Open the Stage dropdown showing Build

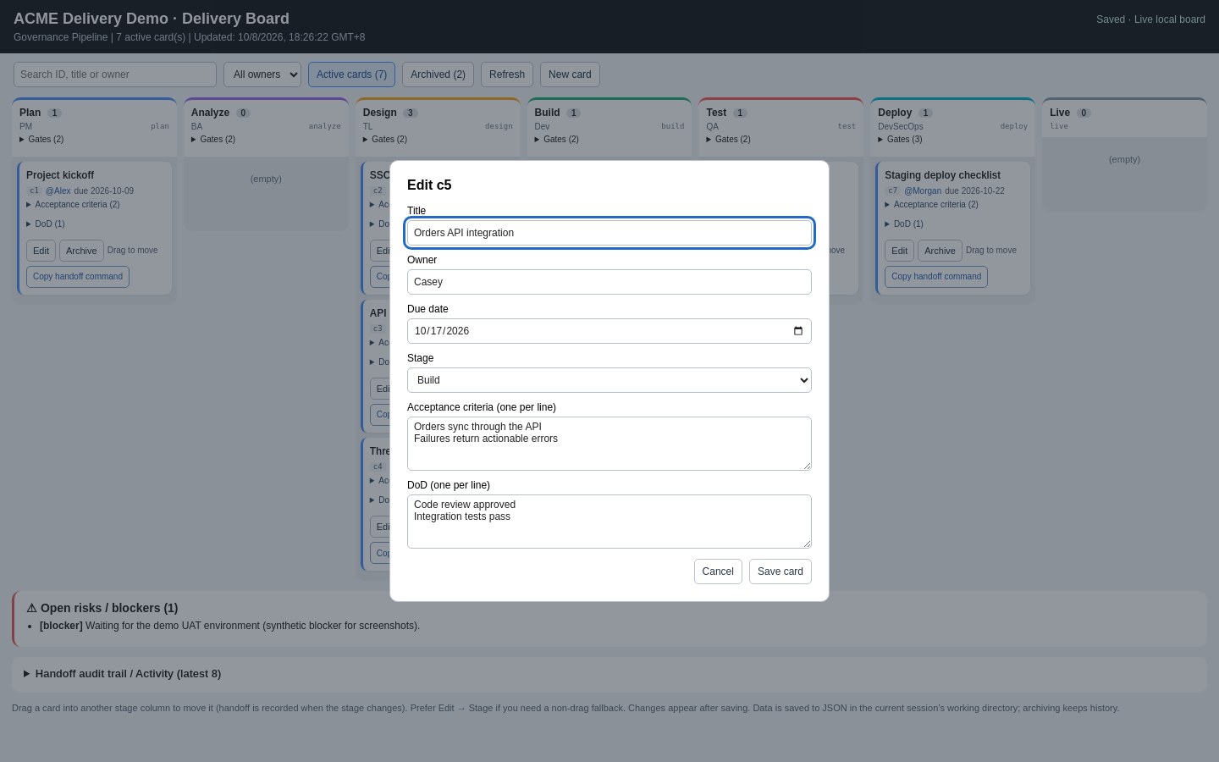[x=609, y=380]
